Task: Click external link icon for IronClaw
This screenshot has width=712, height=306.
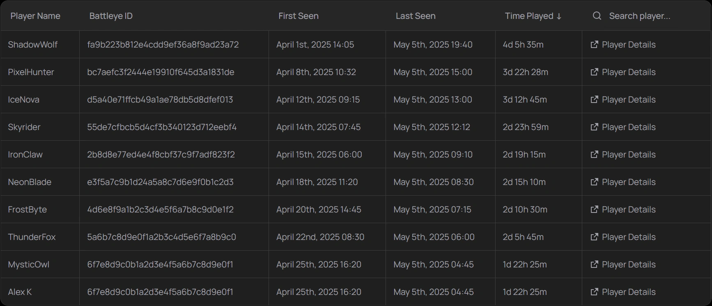Action: (594, 155)
